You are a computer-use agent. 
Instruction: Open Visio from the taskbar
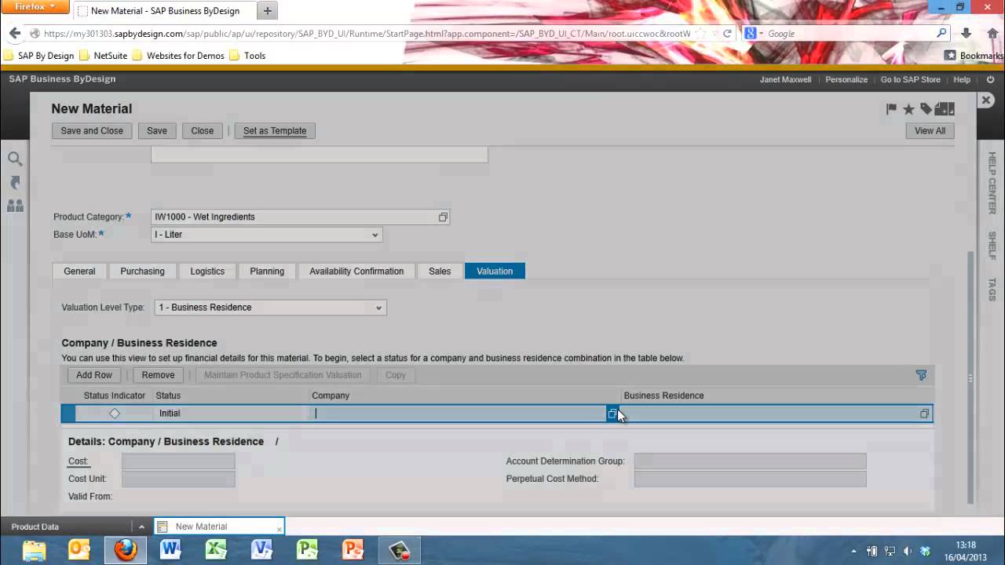(x=261, y=550)
